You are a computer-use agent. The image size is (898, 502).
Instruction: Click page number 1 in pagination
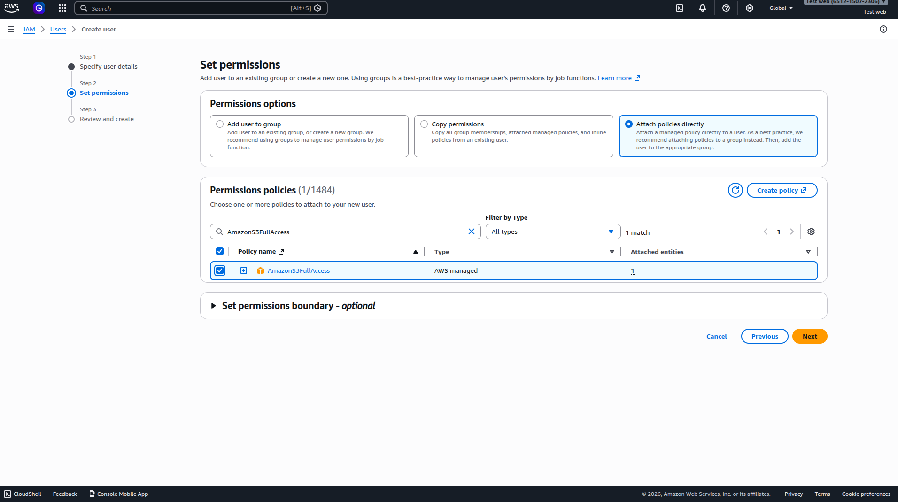click(x=779, y=232)
